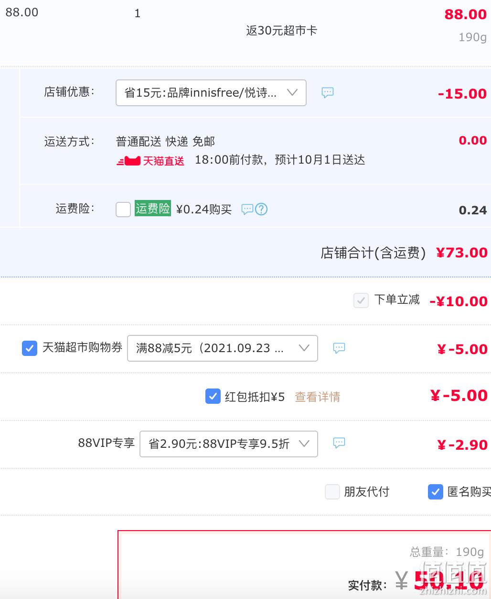Check the 朋友代付 option
Image resolution: width=491 pixels, height=599 pixels.
pyautogui.click(x=332, y=492)
